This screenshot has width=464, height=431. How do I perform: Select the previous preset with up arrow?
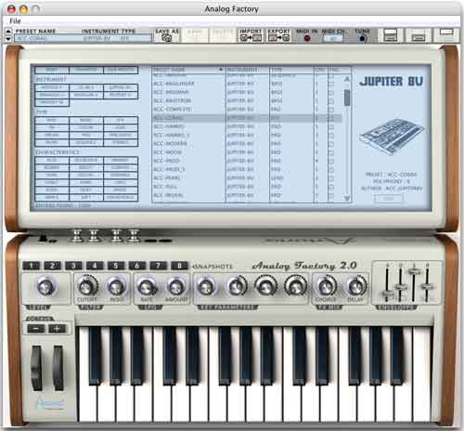8,31
